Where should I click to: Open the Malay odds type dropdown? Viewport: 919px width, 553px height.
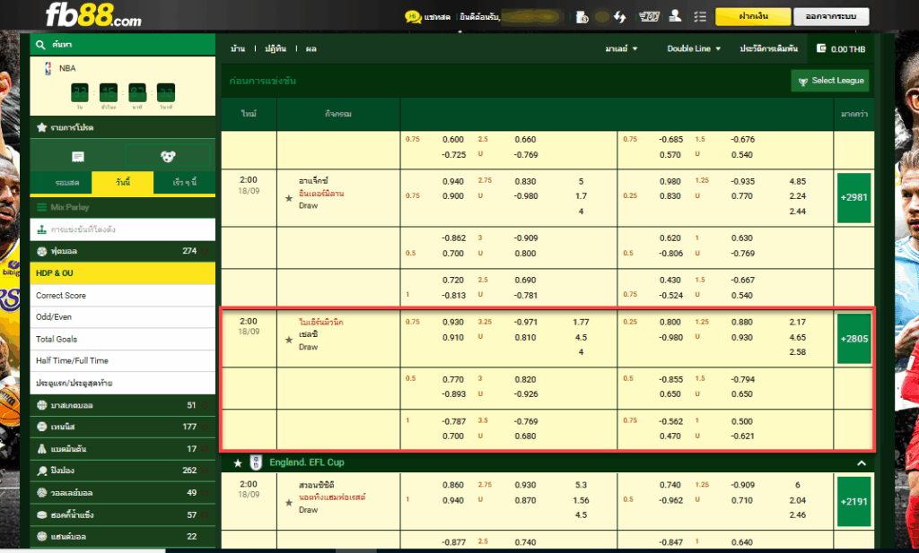pos(621,48)
